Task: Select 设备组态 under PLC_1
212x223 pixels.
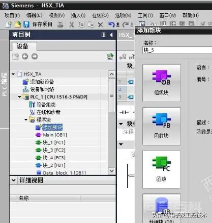Action: tap(46, 105)
